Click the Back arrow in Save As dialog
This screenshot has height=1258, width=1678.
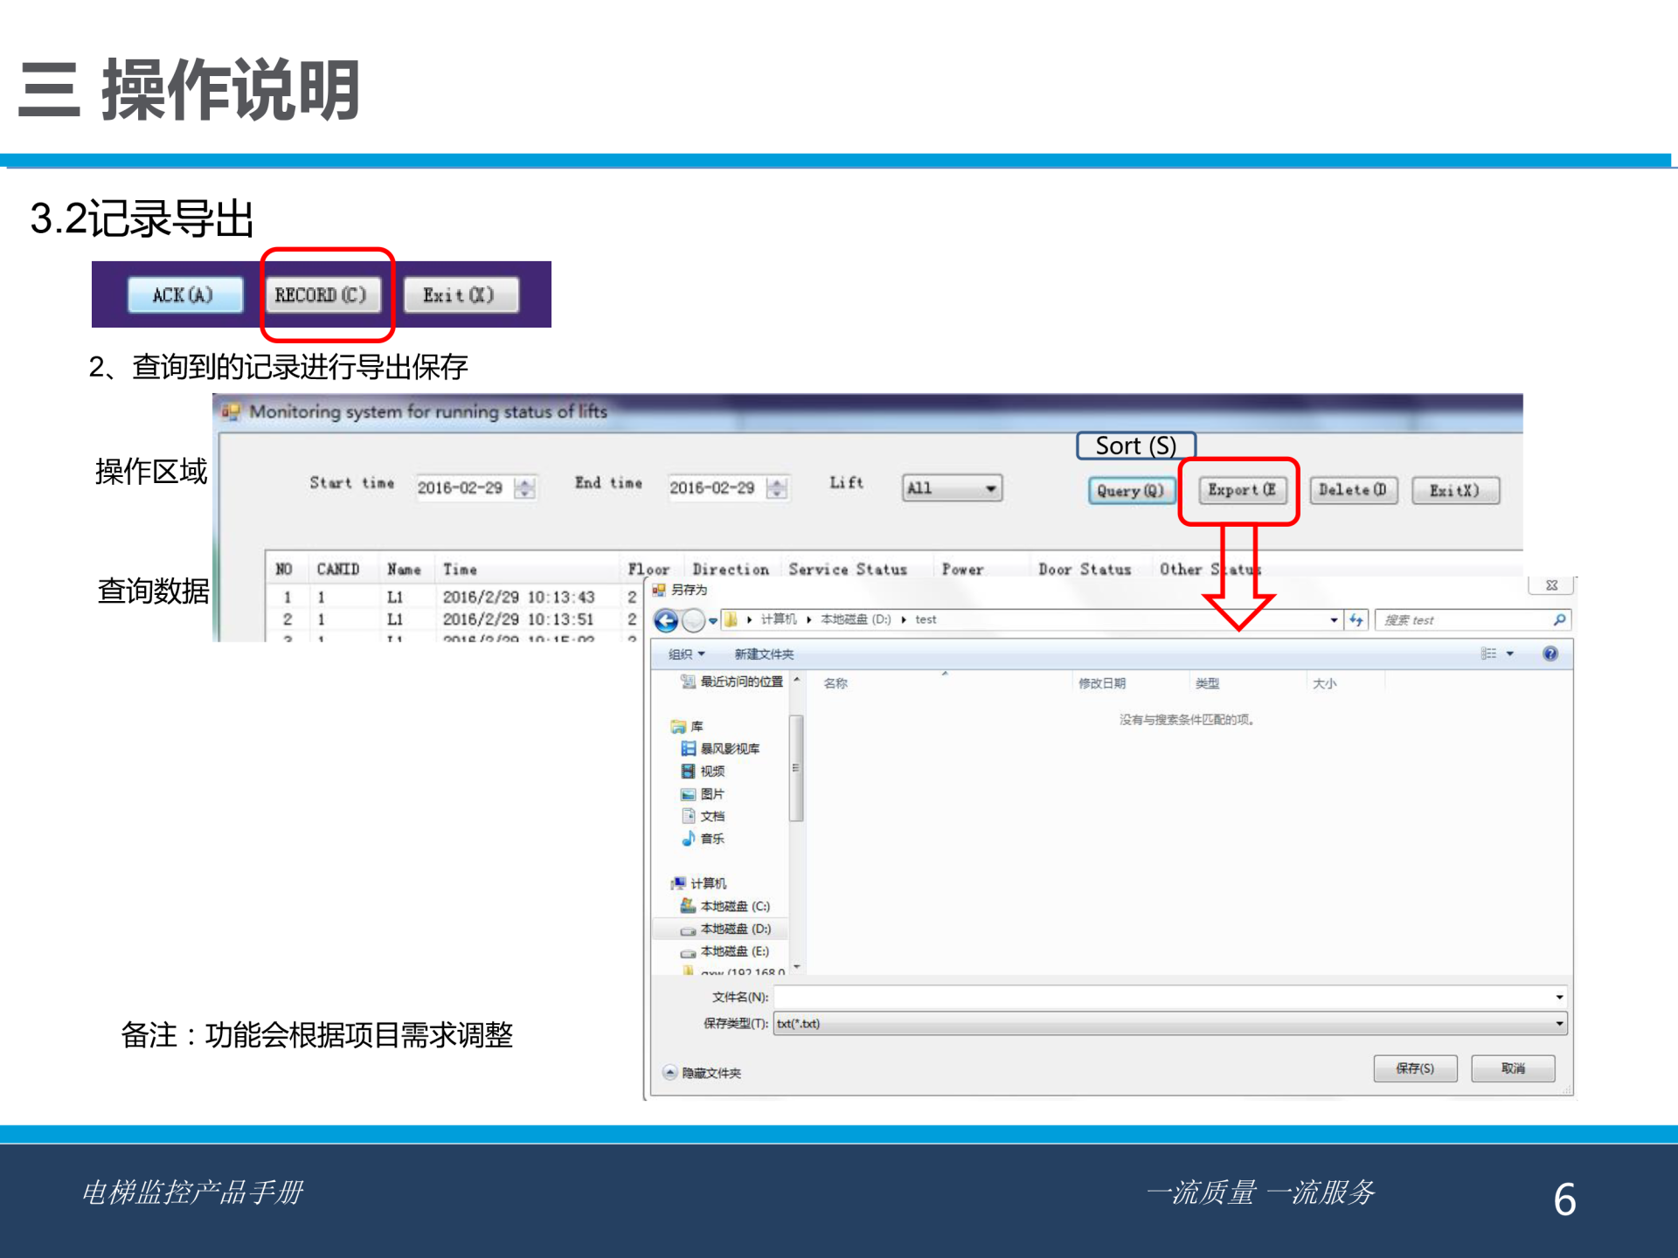[666, 620]
